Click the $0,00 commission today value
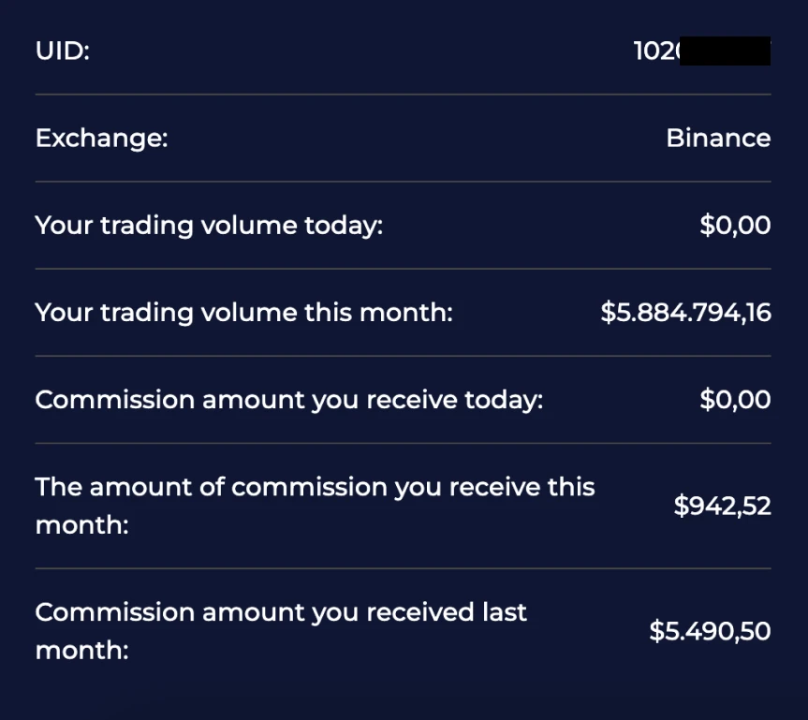The image size is (808, 720). coord(735,400)
